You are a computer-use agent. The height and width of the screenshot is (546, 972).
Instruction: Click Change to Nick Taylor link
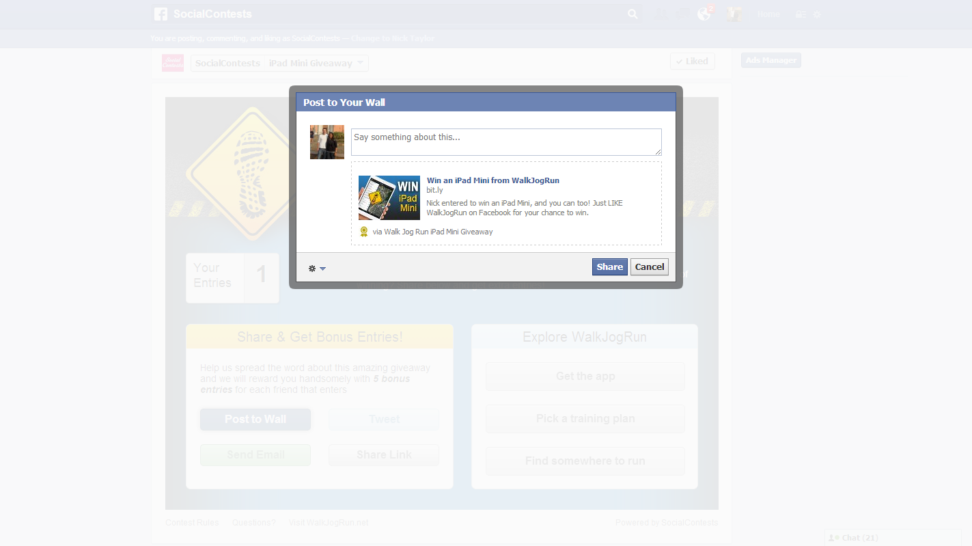[x=393, y=38]
